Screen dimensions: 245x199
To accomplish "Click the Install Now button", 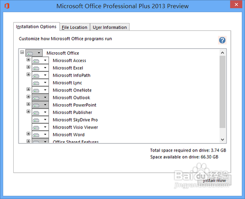I will [x=214, y=180].
